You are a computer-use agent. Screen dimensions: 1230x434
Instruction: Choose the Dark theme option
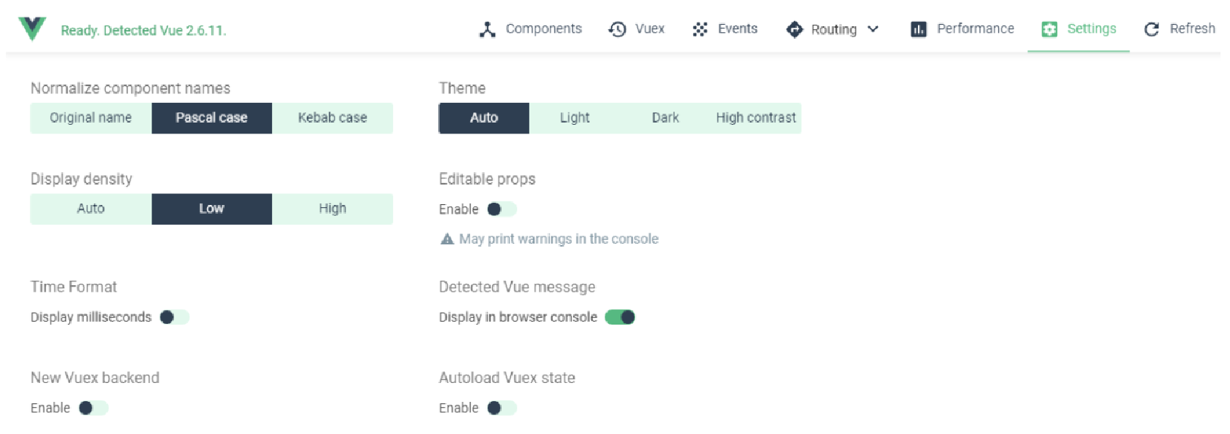665,118
